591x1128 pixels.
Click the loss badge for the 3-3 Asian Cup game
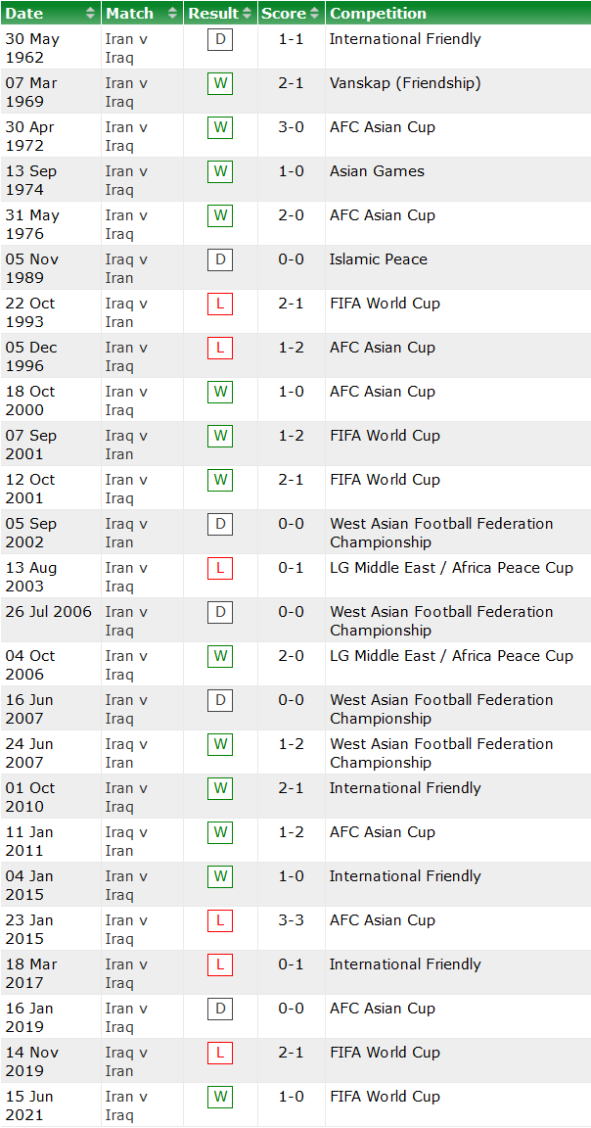coord(220,921)
